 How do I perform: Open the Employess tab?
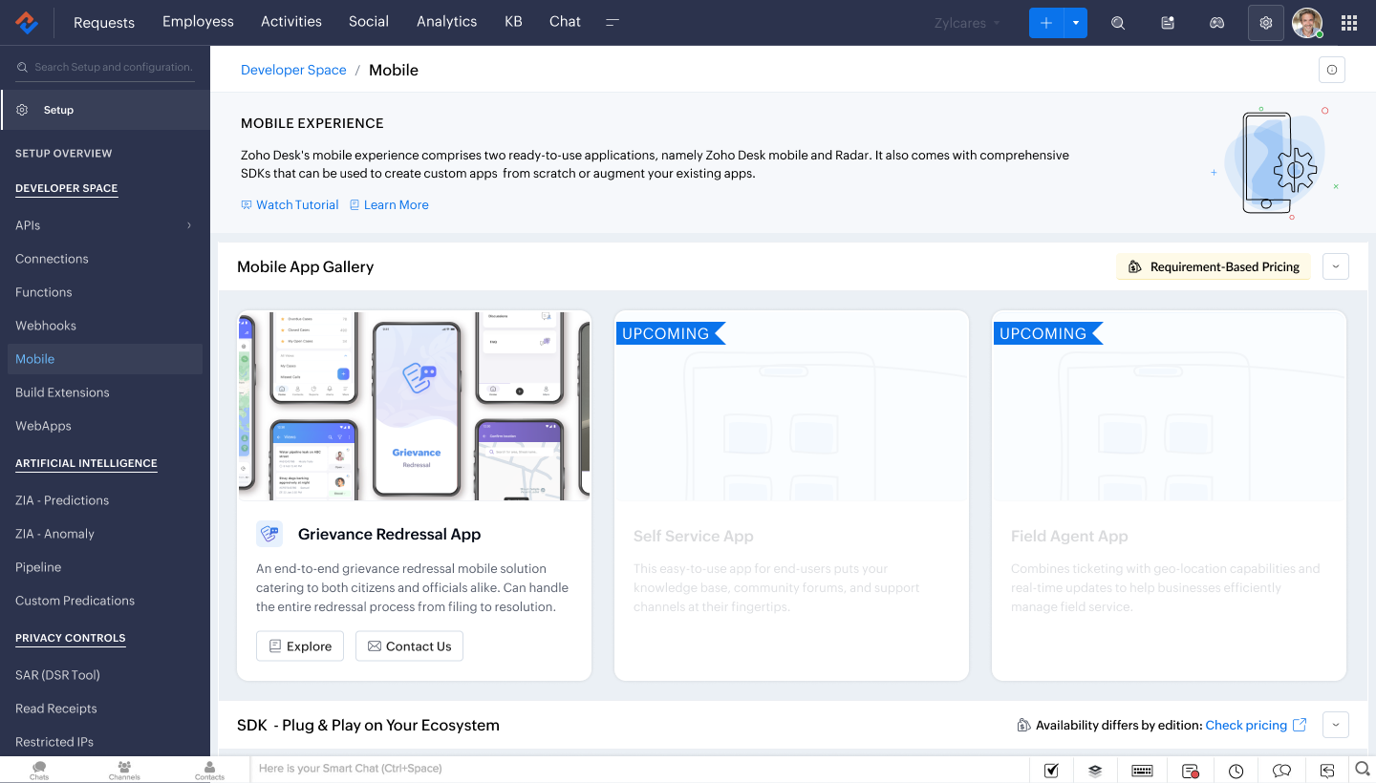point(198,21)
